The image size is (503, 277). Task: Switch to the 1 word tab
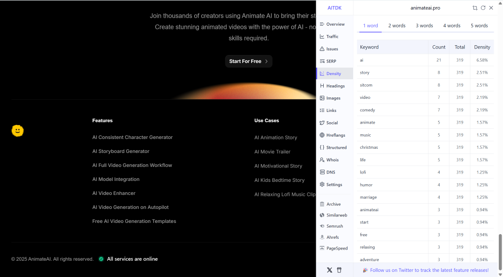tap(371, 26)
